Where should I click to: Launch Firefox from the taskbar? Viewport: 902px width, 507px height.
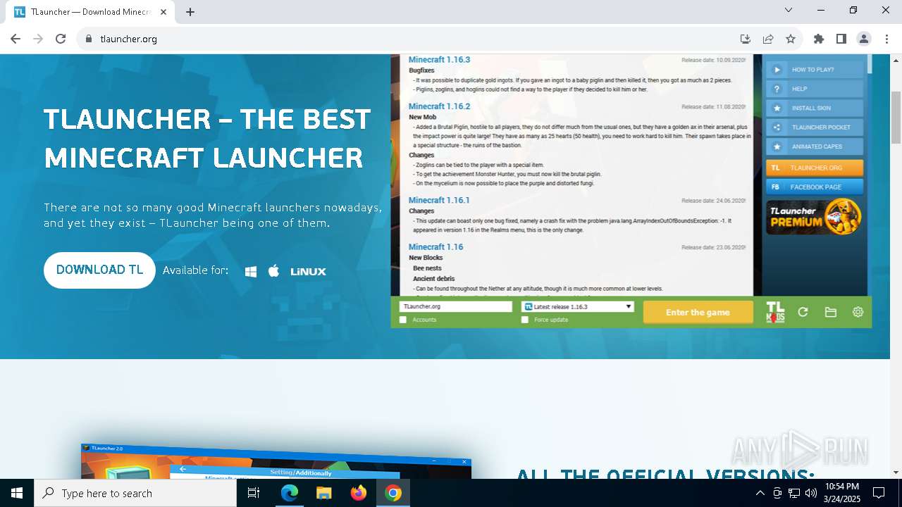pos(359,493)
